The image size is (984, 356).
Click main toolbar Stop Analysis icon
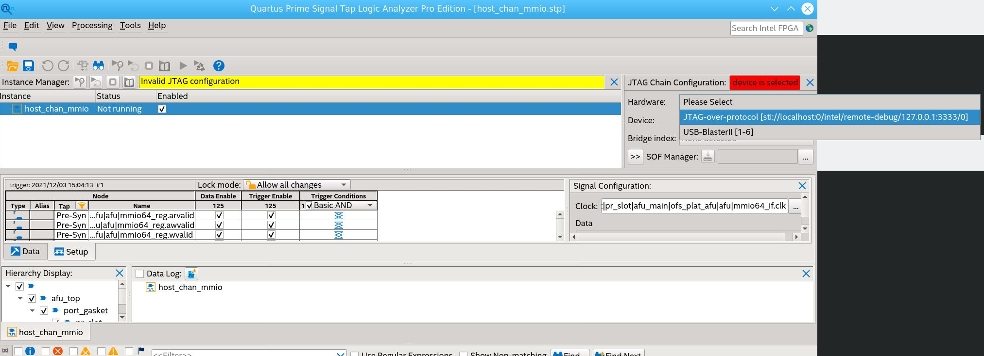pos(149,66)
